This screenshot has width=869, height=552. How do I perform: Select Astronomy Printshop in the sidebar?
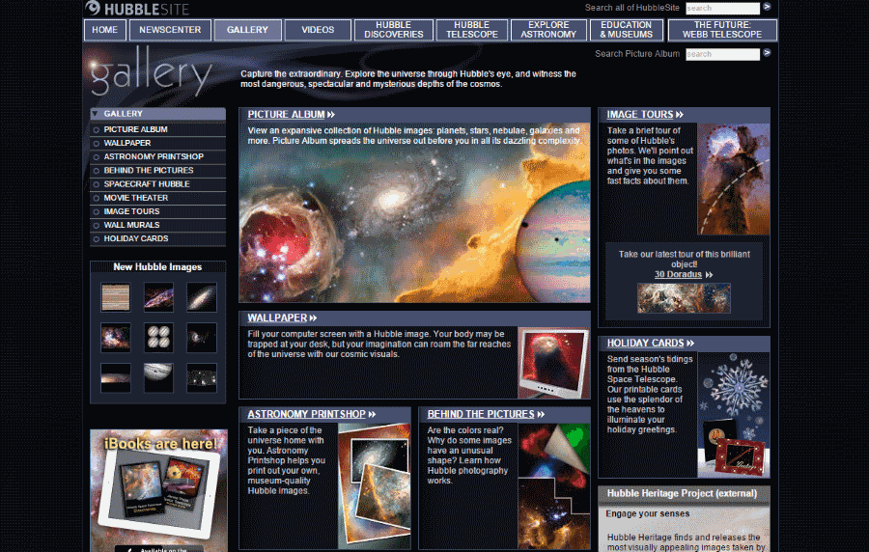[x=157, y=156]
